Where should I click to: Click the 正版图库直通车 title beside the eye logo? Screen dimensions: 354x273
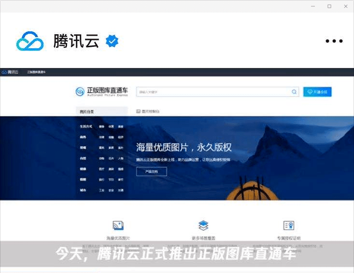[108, 90]
